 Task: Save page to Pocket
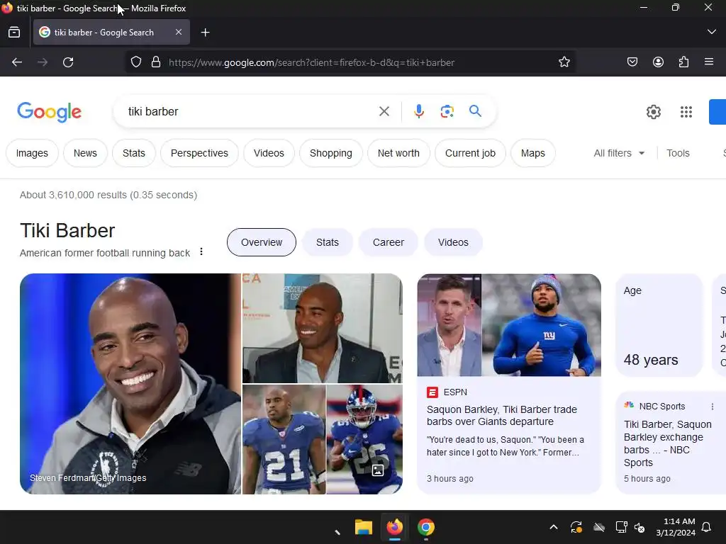pos(632,62)
